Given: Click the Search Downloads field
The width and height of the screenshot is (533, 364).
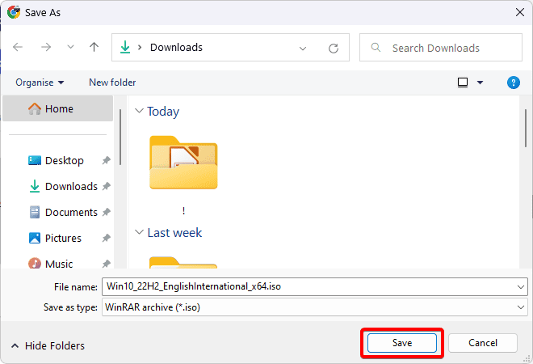Looking at the screenshot, I should (x=441, y=48).
